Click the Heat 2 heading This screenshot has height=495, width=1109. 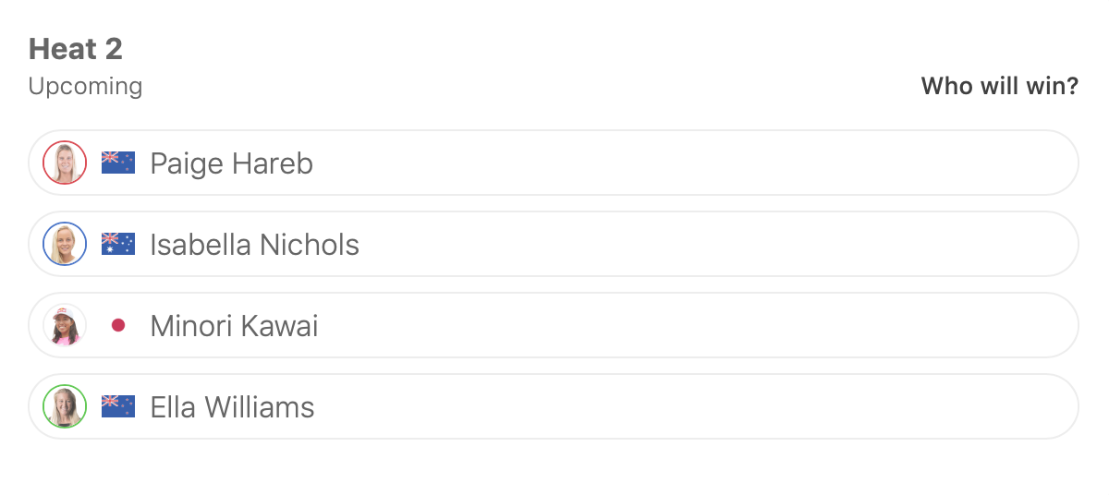tap(76, 48)
